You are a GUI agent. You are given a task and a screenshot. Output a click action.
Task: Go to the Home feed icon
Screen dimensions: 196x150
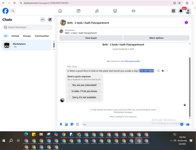pos(60,11)
